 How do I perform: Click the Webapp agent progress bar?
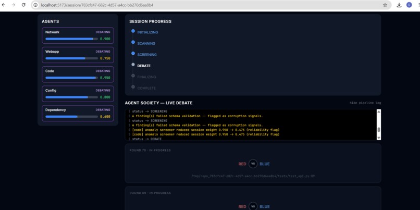point(71,58)
